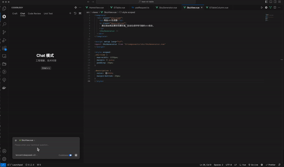The height and width of the screenshot is (167, 284).
Task: Open editor more actions ellipsis
Action: pos(279,7)
